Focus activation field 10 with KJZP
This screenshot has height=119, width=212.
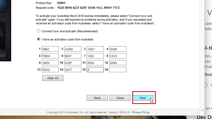(x=73, y=63)
